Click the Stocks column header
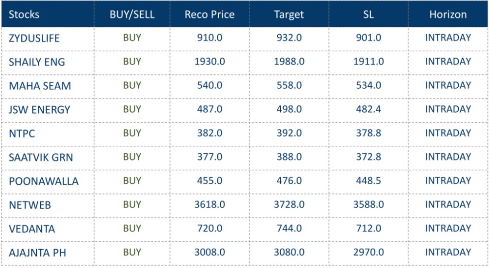 tap(24, 14)
